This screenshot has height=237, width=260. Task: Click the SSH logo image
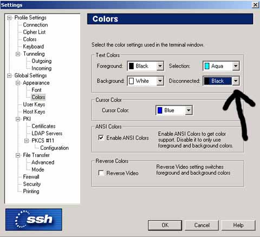(34, 220)
